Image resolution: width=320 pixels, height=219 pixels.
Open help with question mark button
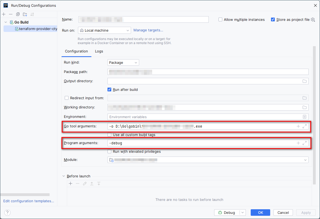point(7,213)
